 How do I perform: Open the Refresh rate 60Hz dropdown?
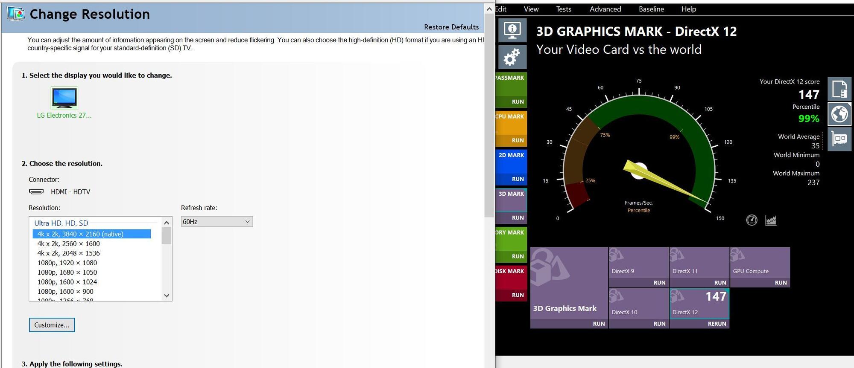point(217,222)
